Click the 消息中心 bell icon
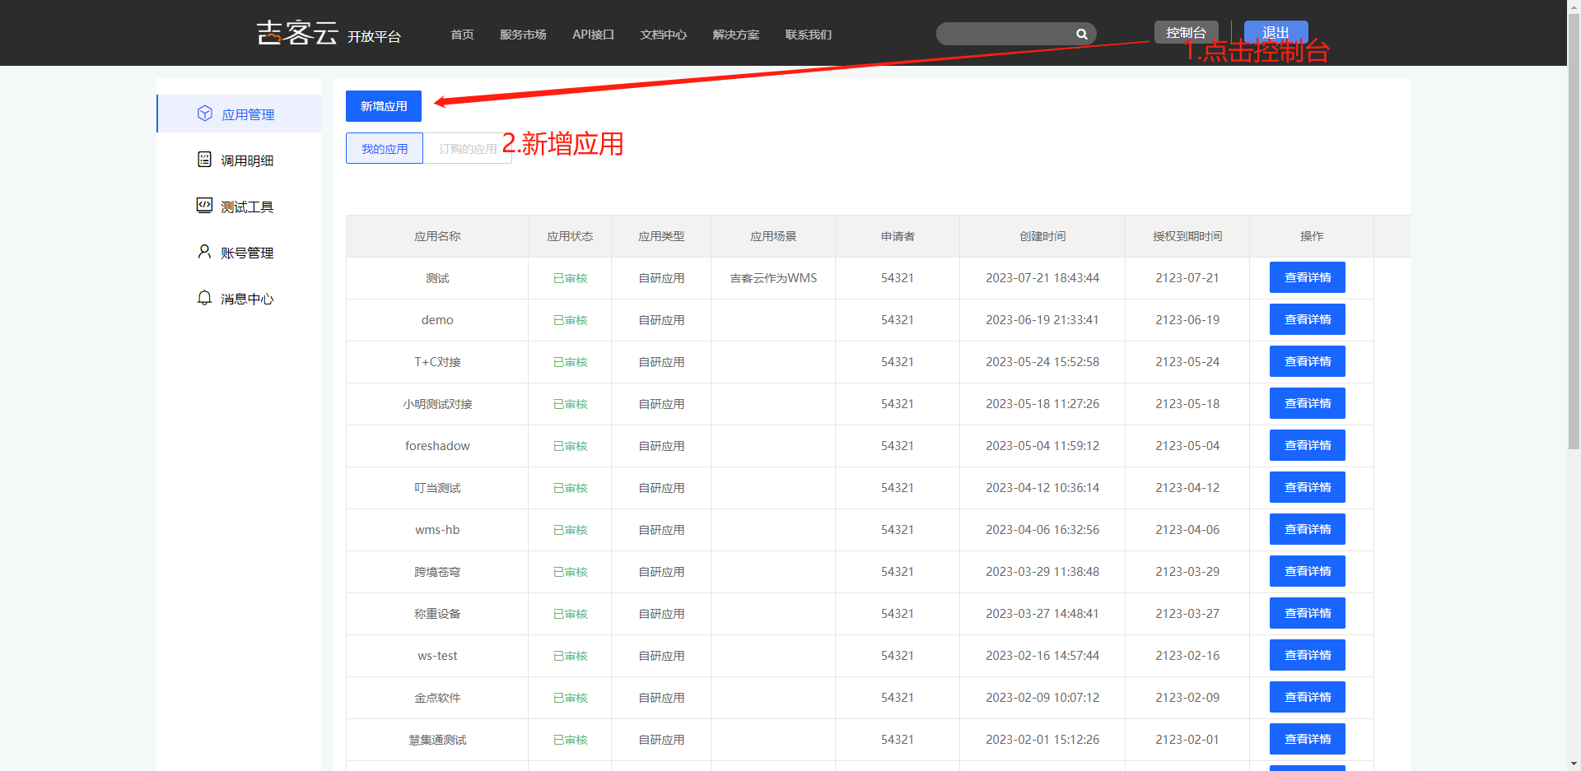The width and height of the screenshot is (1581, 771). tap(205, 298)
